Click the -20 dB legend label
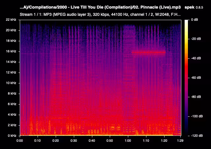 196,39
